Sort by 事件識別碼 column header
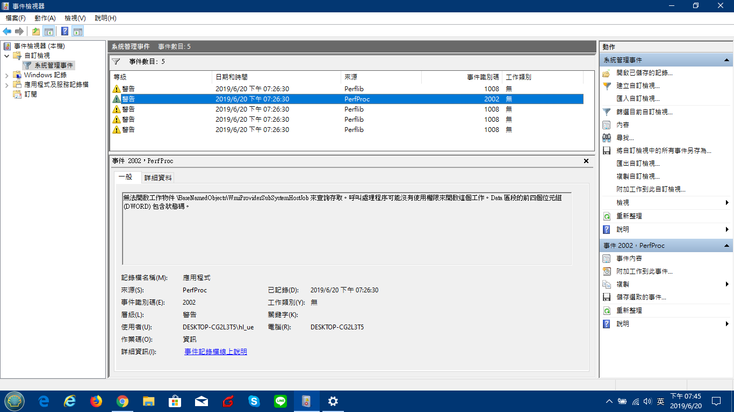Viewport: 734px width, 412px height. (462, 77)
